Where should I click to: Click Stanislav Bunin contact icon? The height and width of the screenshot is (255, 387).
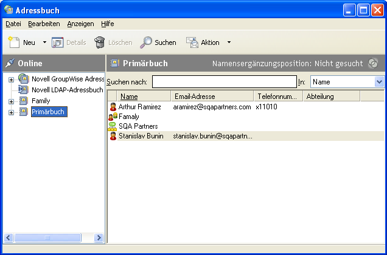click(x=113, y=136)
